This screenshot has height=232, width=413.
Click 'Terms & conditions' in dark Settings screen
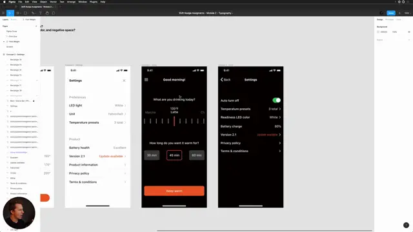[x=234, y=151]
